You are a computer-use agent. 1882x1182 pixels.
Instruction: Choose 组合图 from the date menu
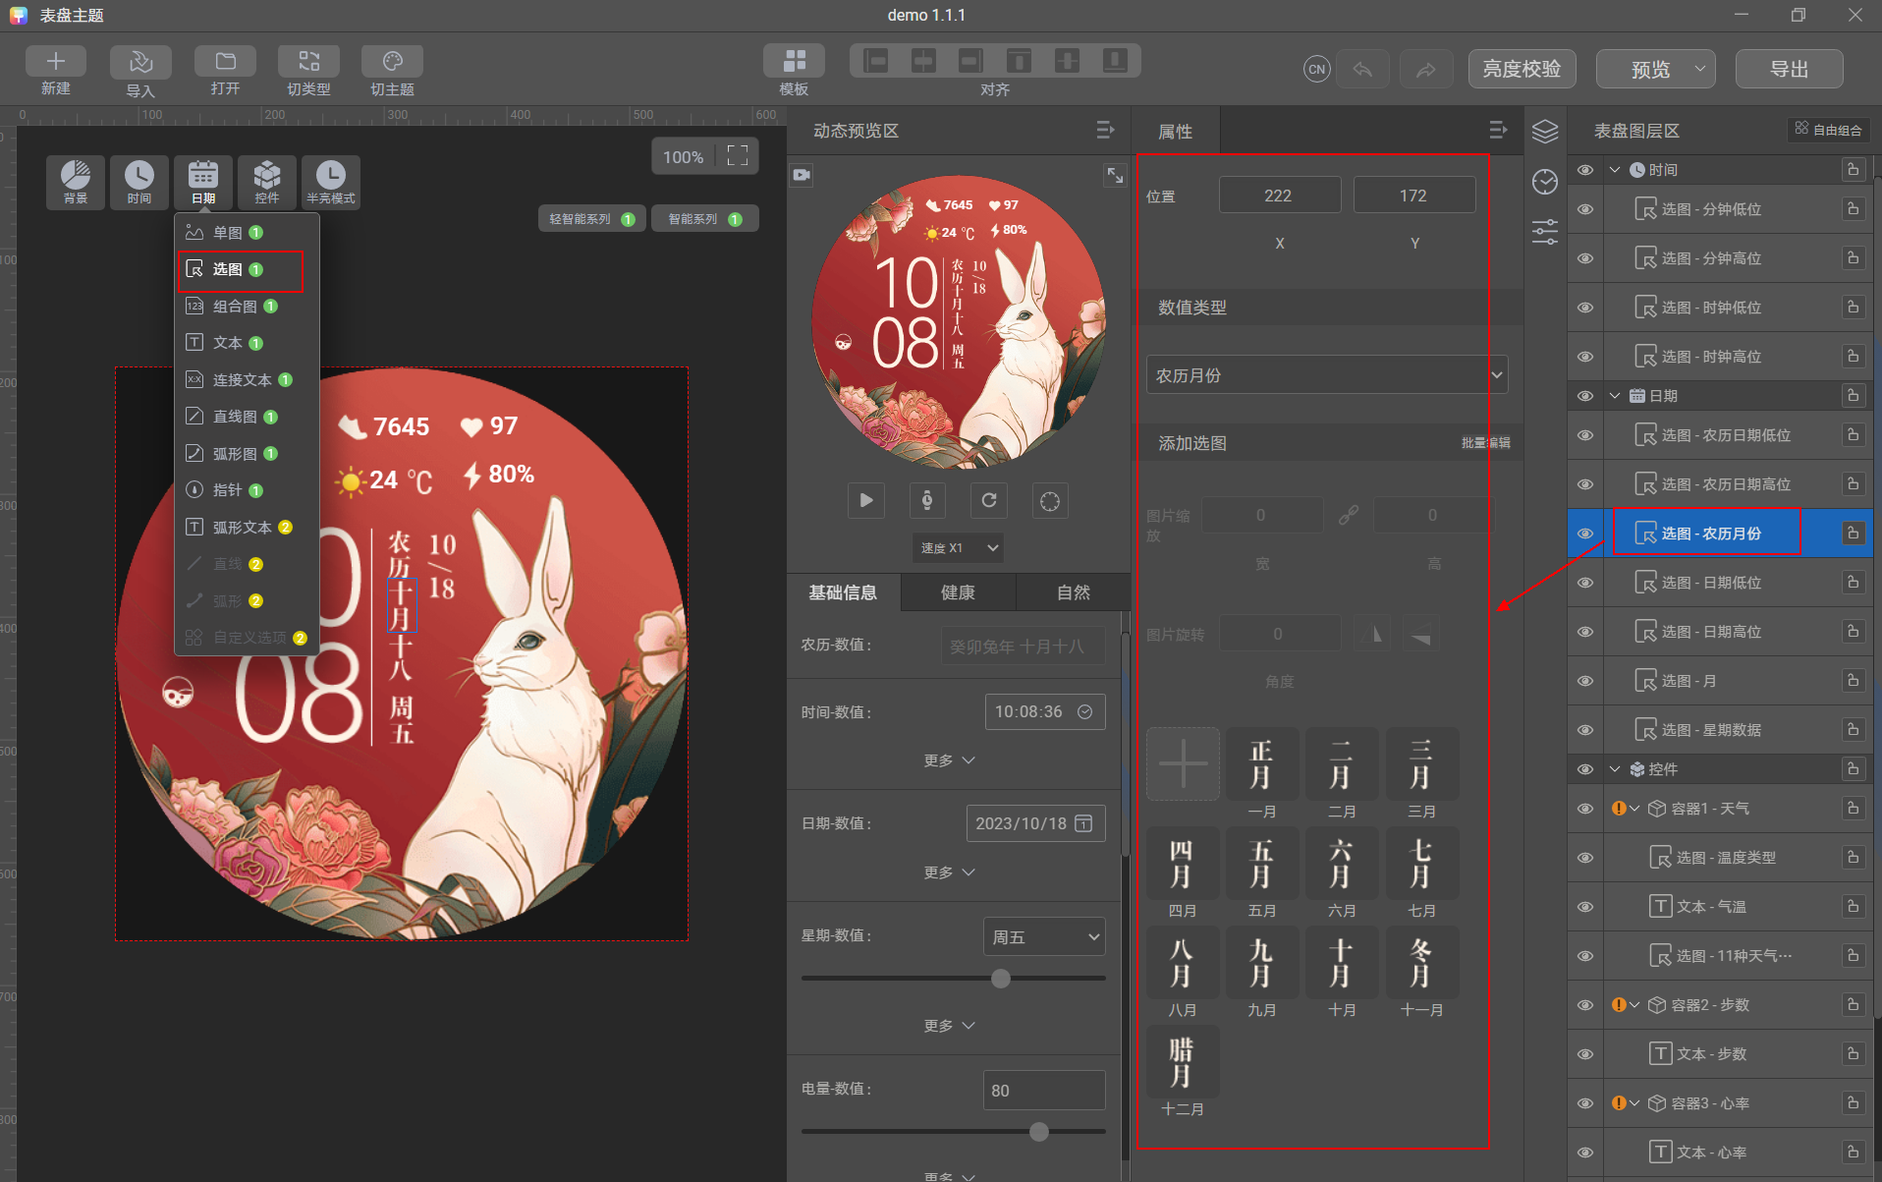[x=236, y=307]
